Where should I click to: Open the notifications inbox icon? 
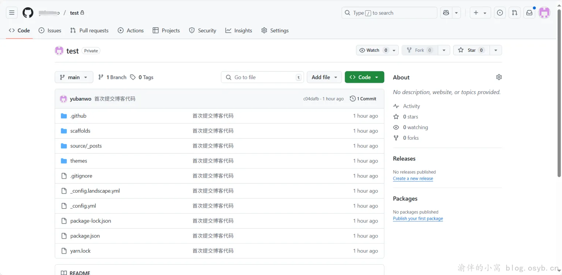click(x=529, y=13)
